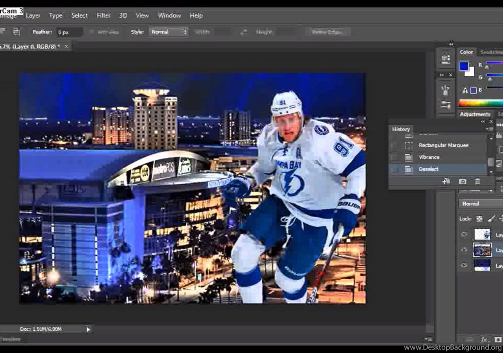Set history brush source for Deselect
Viewport: 503px width, 353px height.
coord(395,169)
